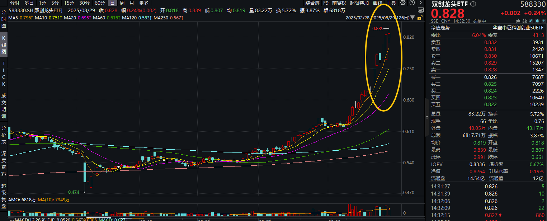
Task: Open the 更多 period dropdown
Action: pos(143,3)
